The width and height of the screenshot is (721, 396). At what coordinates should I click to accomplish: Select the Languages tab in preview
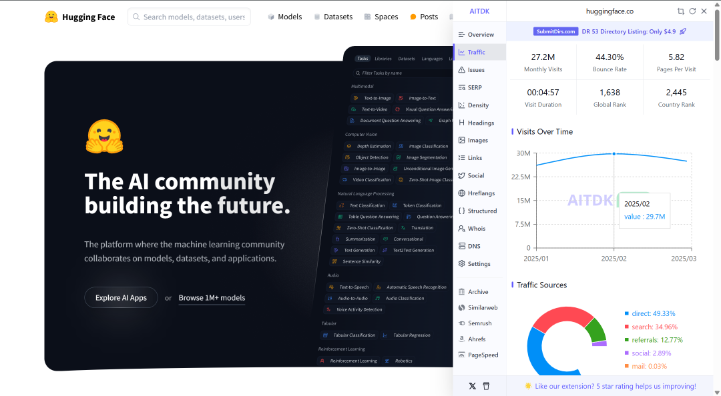(432, 59)
